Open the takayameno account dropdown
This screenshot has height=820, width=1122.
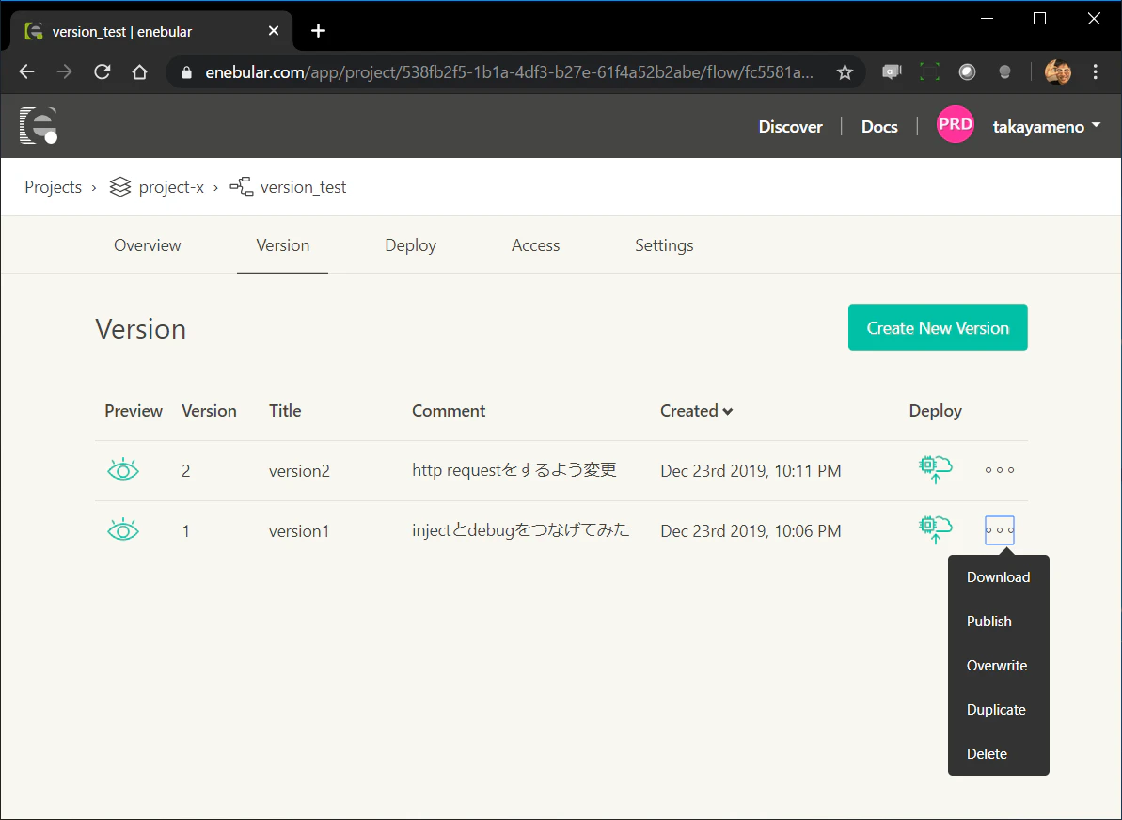1046,127
